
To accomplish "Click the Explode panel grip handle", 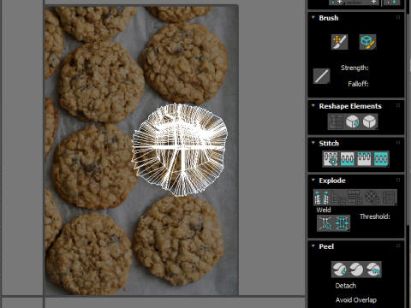I will [x=398, y=180].
